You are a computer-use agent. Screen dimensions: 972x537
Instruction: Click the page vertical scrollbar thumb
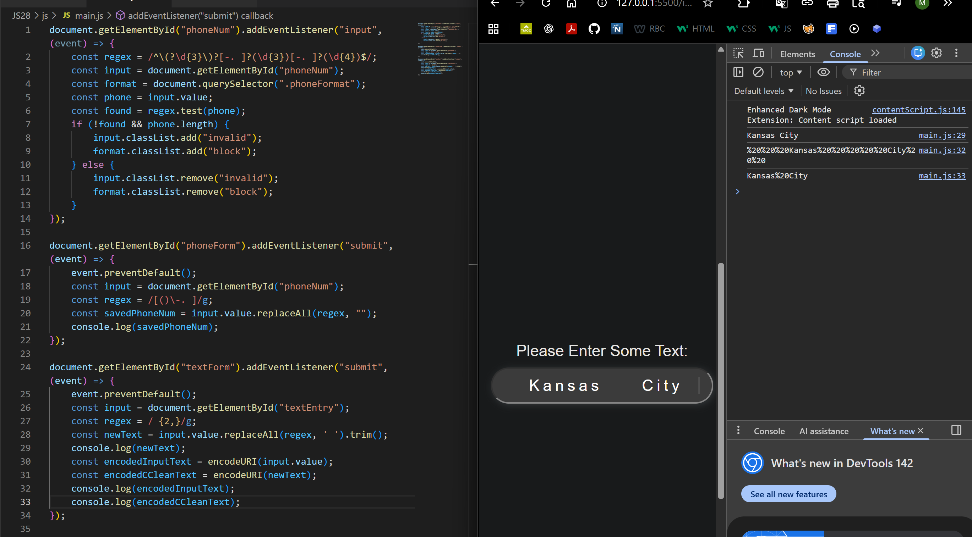coord(721,381)
